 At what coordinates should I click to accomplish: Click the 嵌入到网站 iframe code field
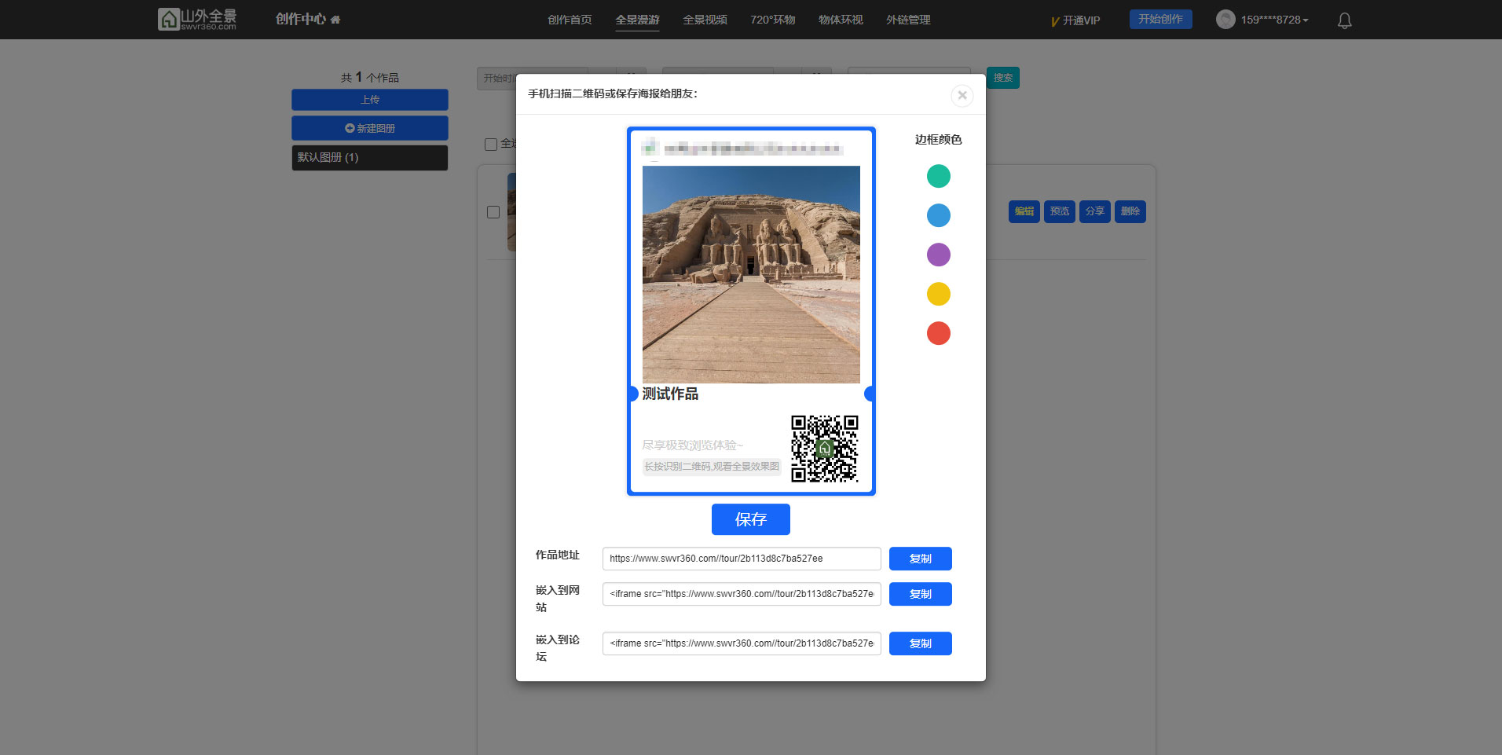click(741, 594)
